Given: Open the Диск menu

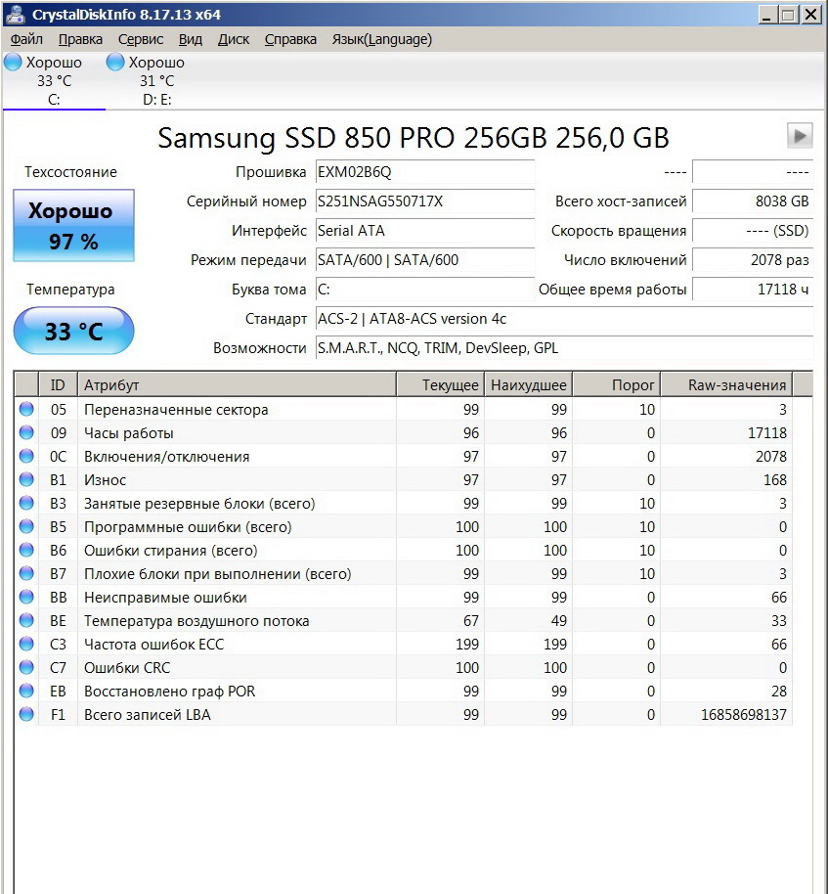Looking at the screenshot, I should 234,39.
